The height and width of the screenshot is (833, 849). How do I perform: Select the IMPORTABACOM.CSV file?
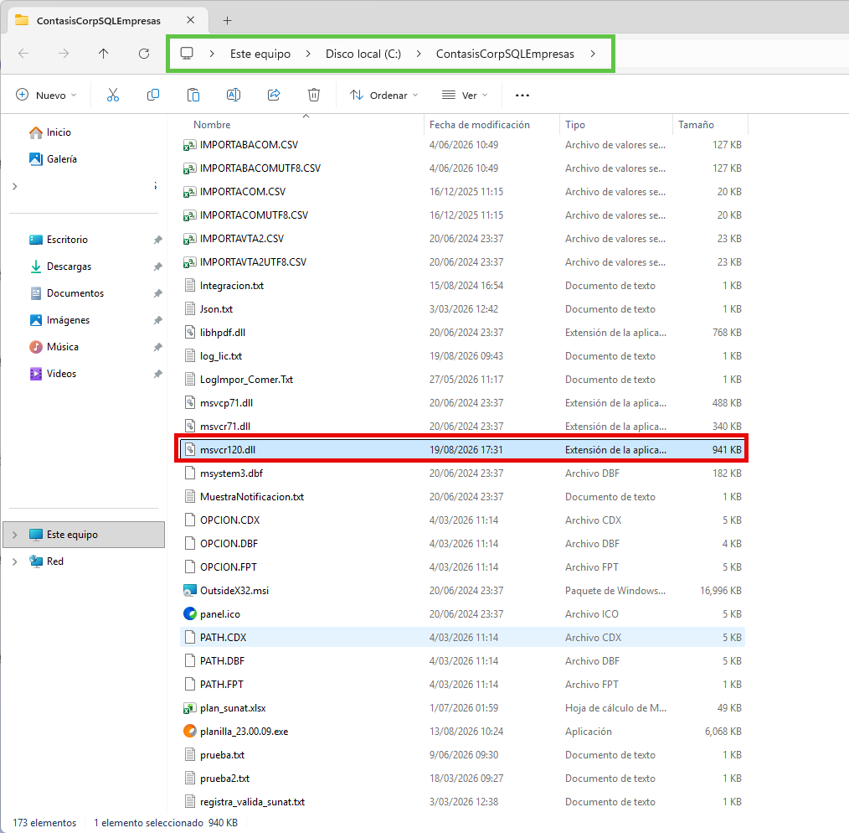(462, 145)
